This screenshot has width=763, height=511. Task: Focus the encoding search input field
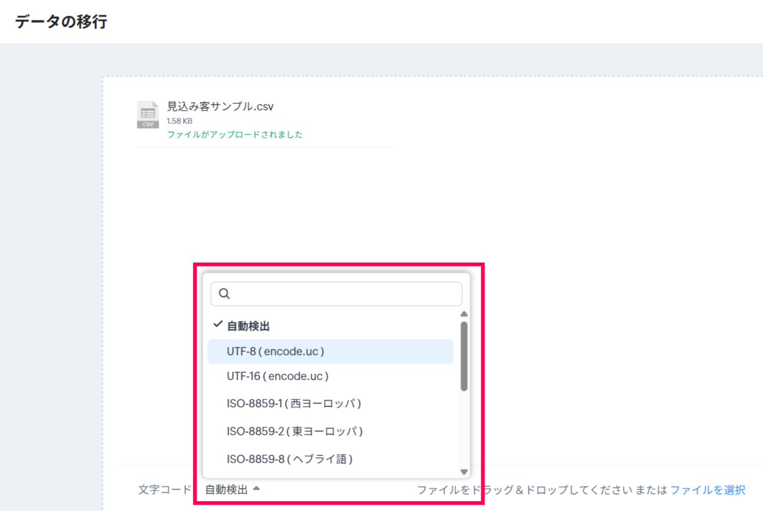pos(343,293)
